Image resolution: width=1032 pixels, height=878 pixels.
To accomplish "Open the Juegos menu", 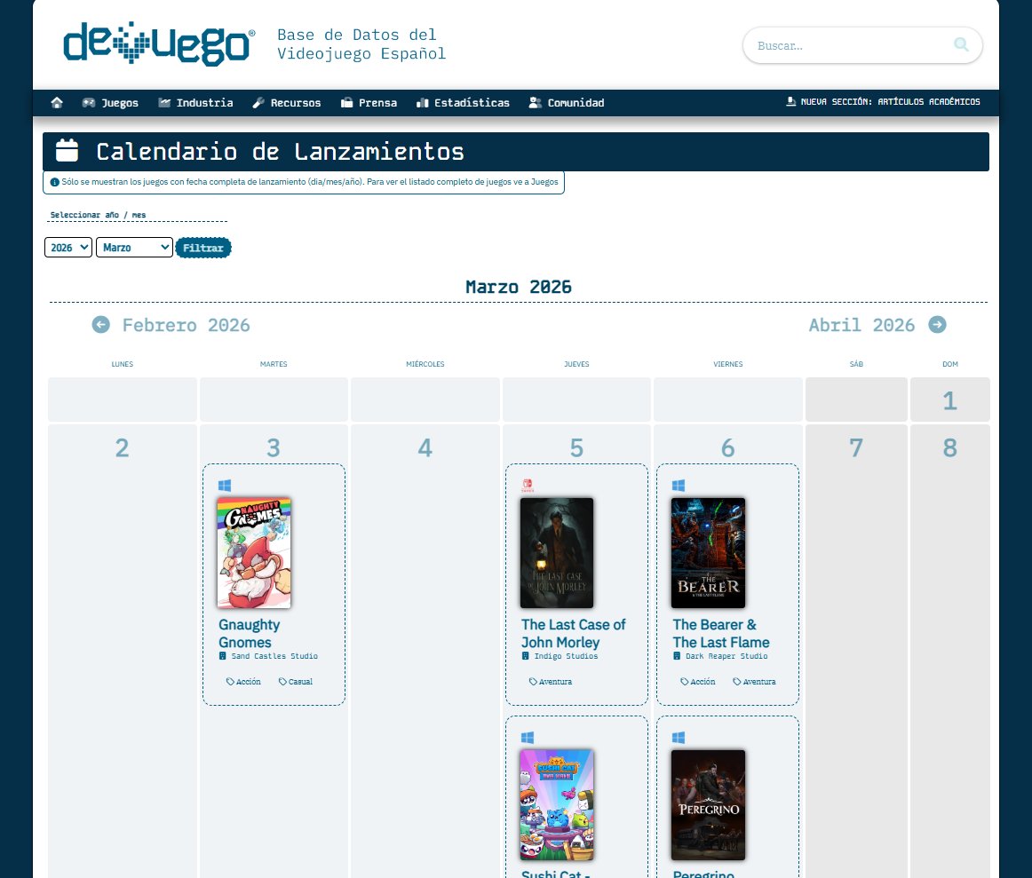I will [x=110, y=103].
